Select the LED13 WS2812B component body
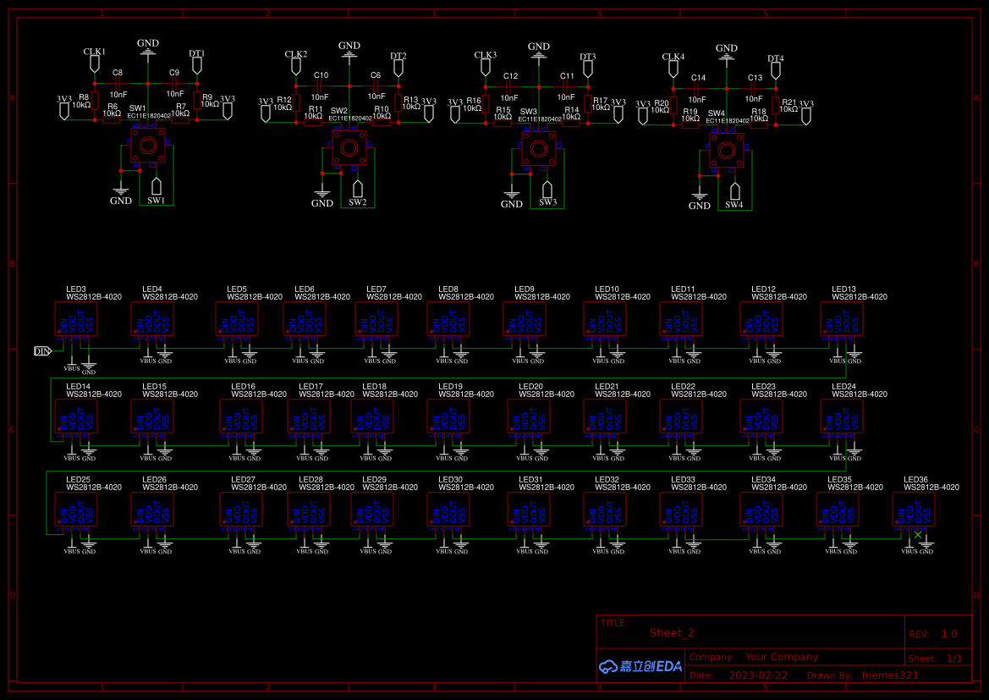 [842, 321]
